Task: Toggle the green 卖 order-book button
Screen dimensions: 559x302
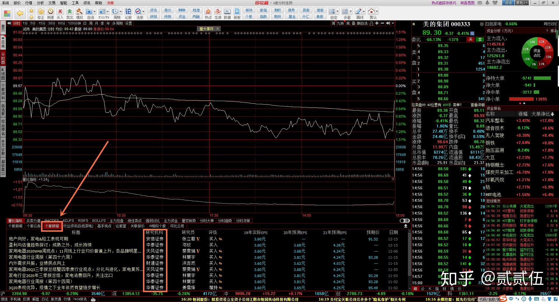Action: [480, 39]
